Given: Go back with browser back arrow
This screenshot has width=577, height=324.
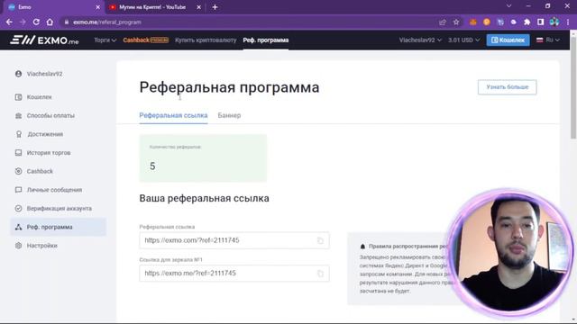Looking at the screenshot, I should tap(9, 22).
